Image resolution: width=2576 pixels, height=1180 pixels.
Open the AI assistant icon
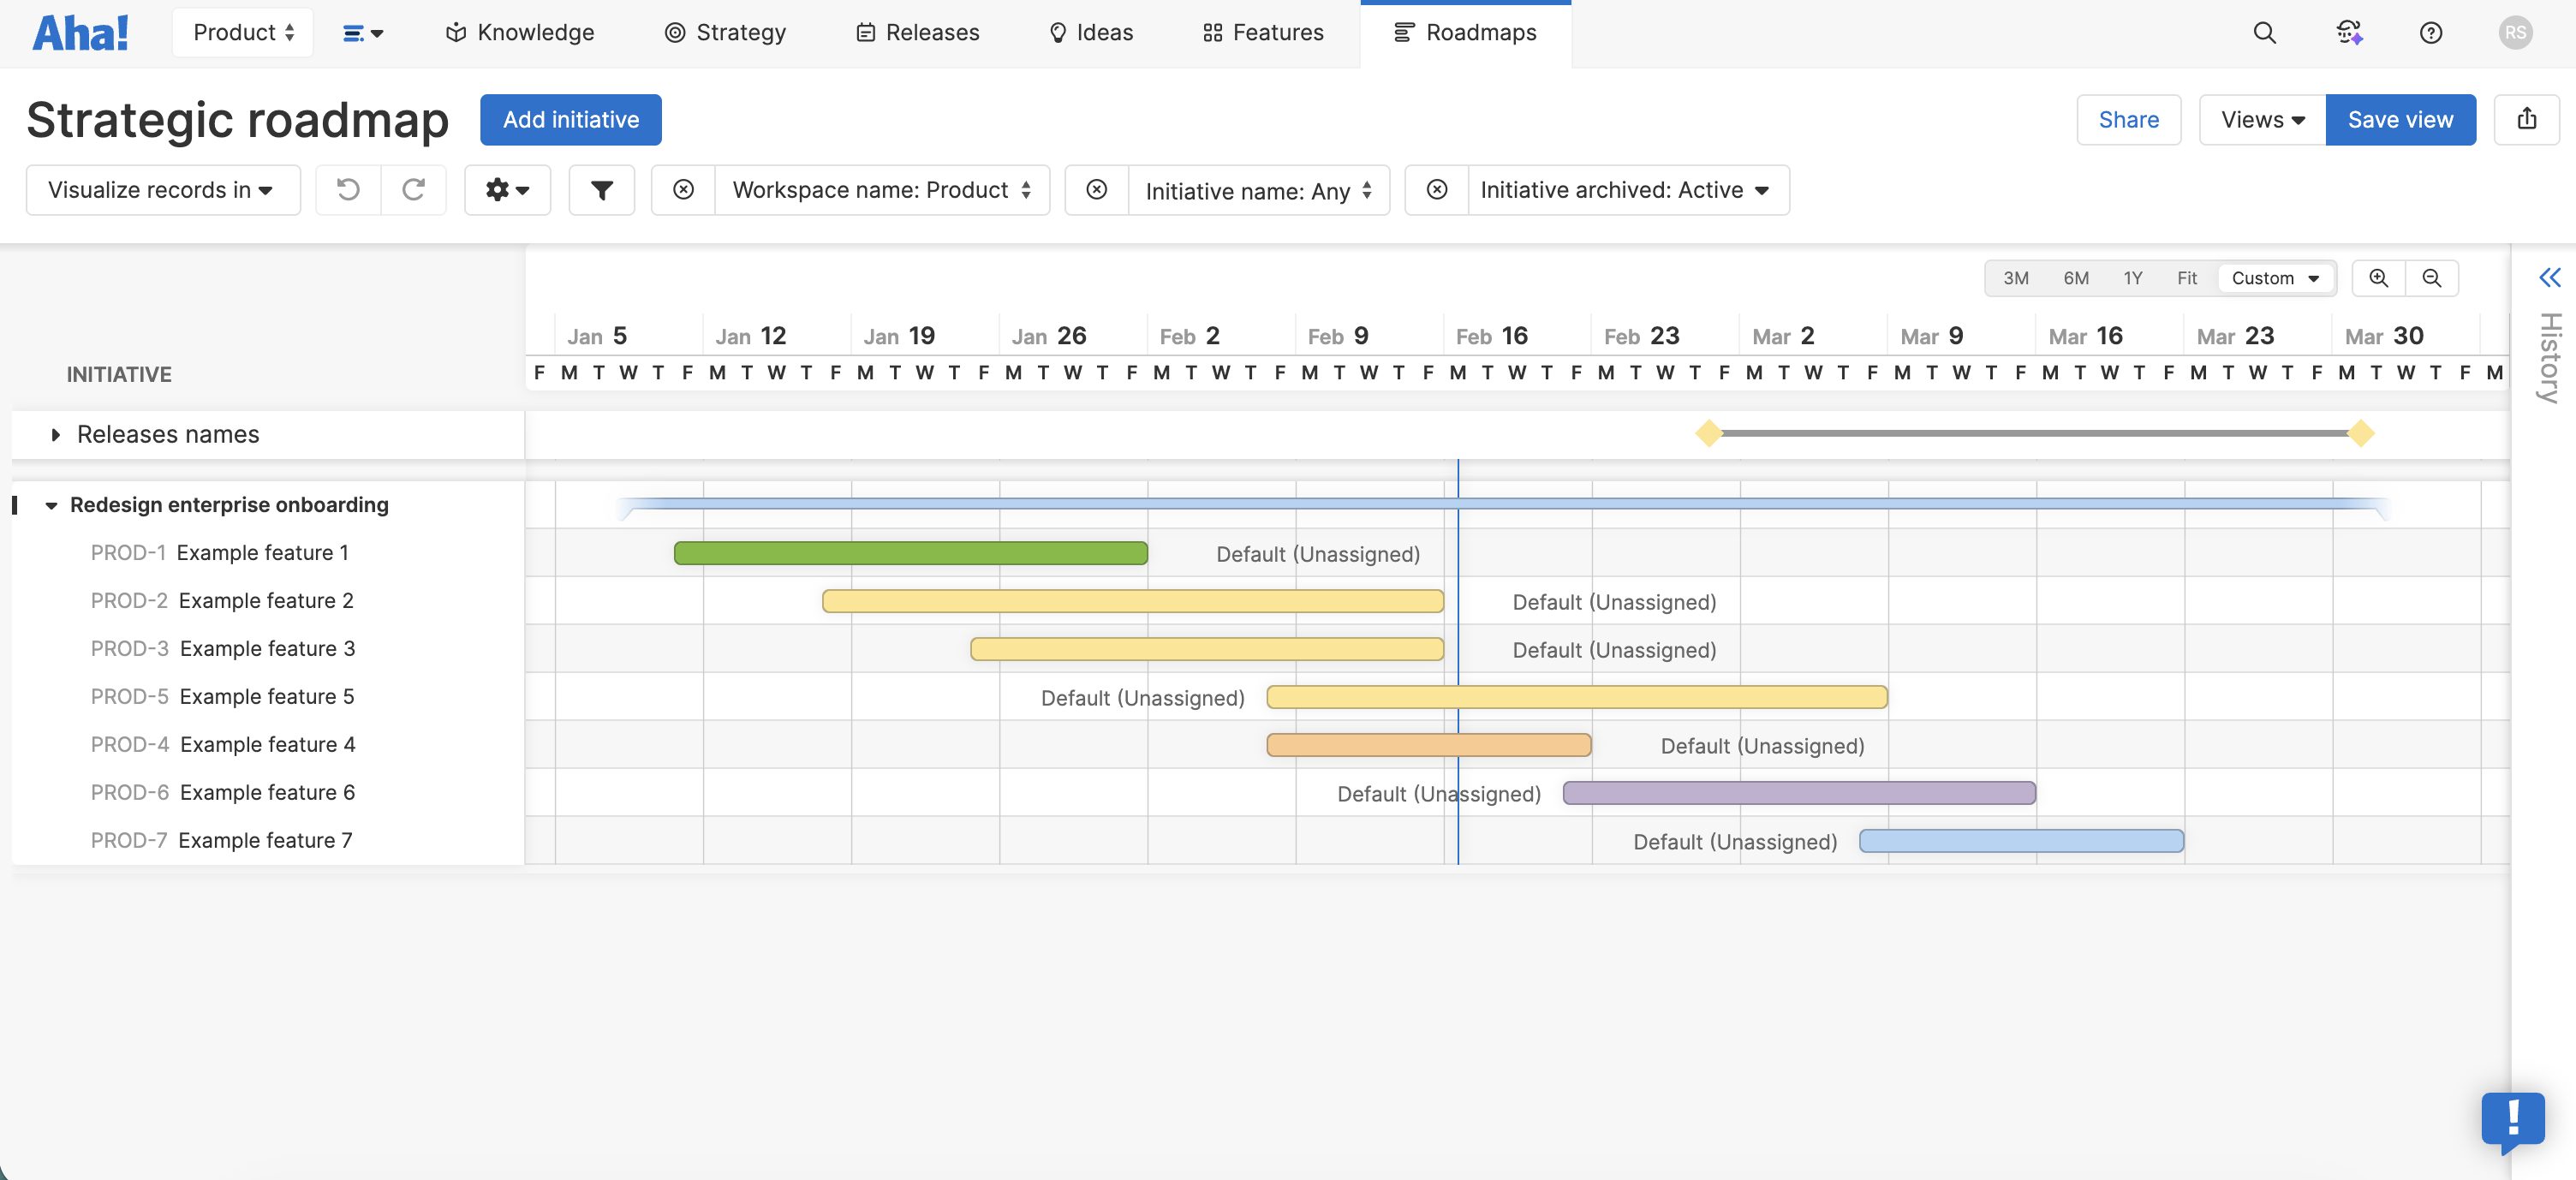(x=2349, y=33)
